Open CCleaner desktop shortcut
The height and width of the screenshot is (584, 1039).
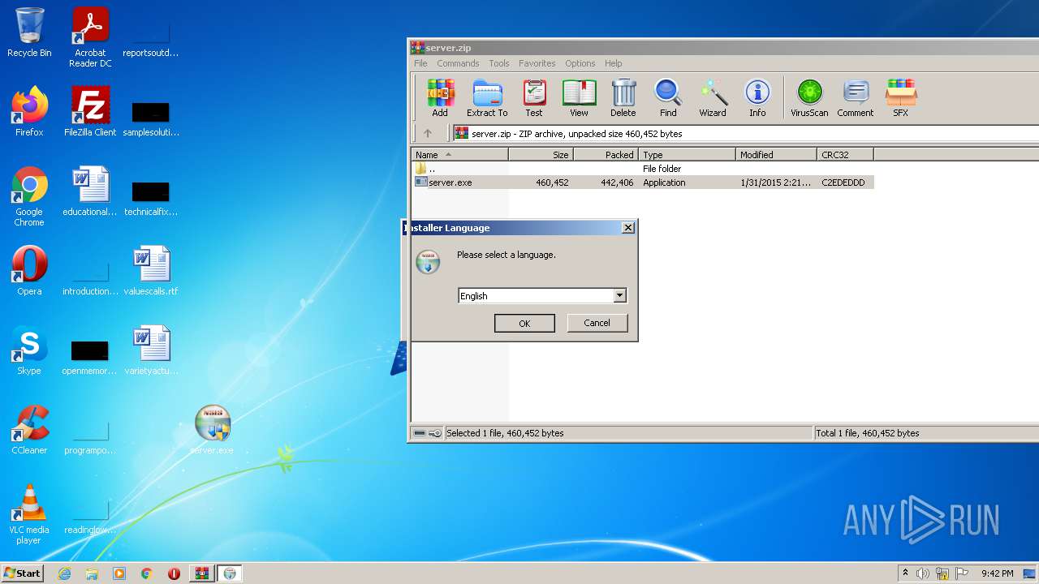coord(29,429)
